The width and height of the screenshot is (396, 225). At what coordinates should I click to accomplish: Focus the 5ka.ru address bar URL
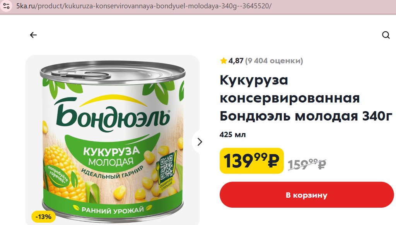pyautogui.click(x=144, y=6)
